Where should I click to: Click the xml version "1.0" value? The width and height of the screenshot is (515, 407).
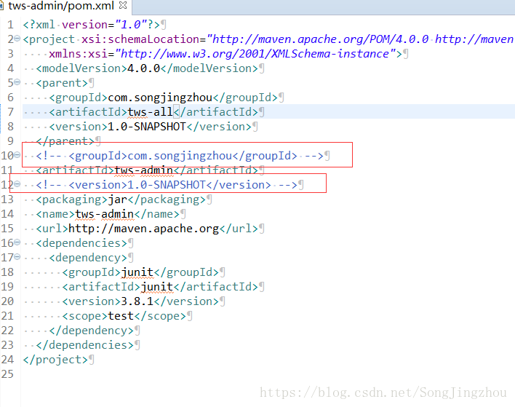[130, 25]
